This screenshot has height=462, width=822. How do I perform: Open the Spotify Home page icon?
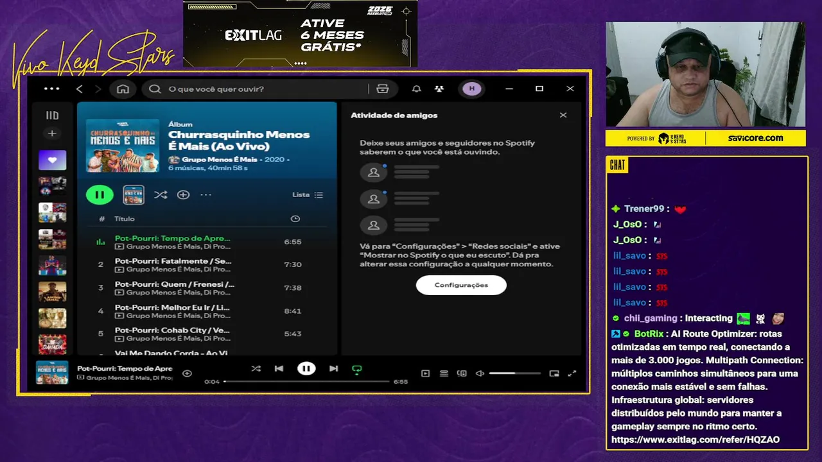click(123, 89)
